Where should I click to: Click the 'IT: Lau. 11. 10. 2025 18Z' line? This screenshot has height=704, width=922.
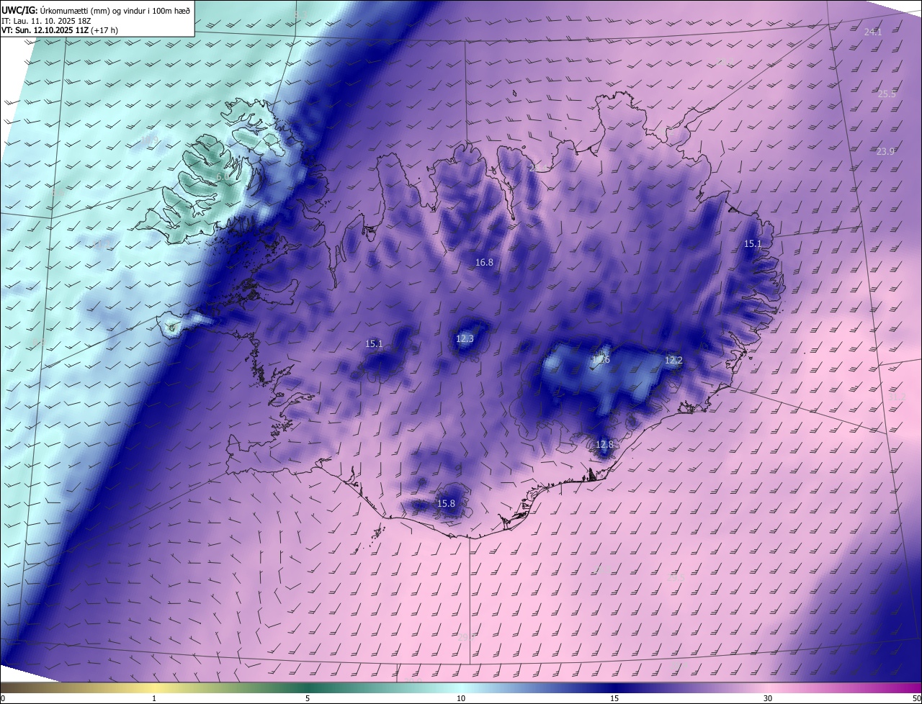click(46, 21)
